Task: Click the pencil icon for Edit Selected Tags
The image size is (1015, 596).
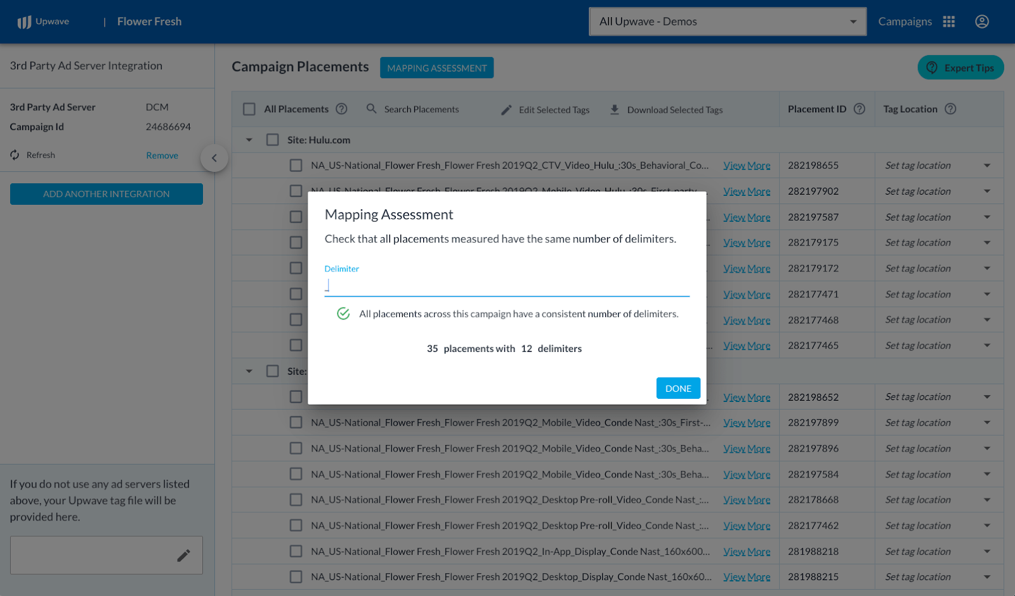Action: click(x=506, y=110)
